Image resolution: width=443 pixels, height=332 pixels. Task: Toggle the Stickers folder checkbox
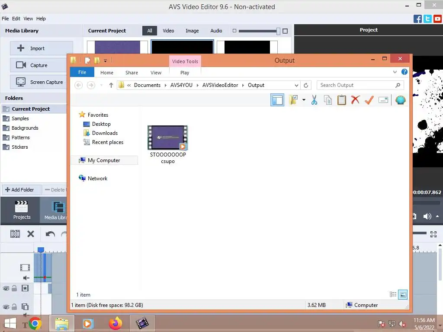pos(6,147)
